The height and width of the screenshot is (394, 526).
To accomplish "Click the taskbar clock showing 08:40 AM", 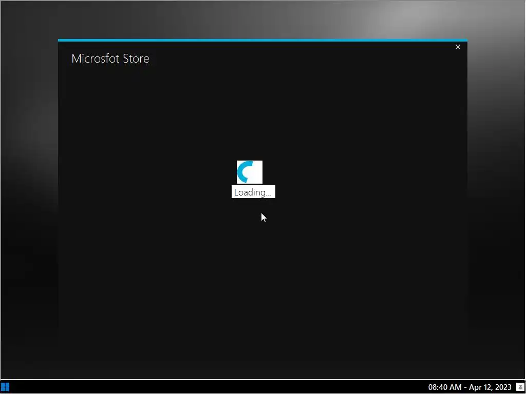I will pyautogui.click(x=469, y=387).
